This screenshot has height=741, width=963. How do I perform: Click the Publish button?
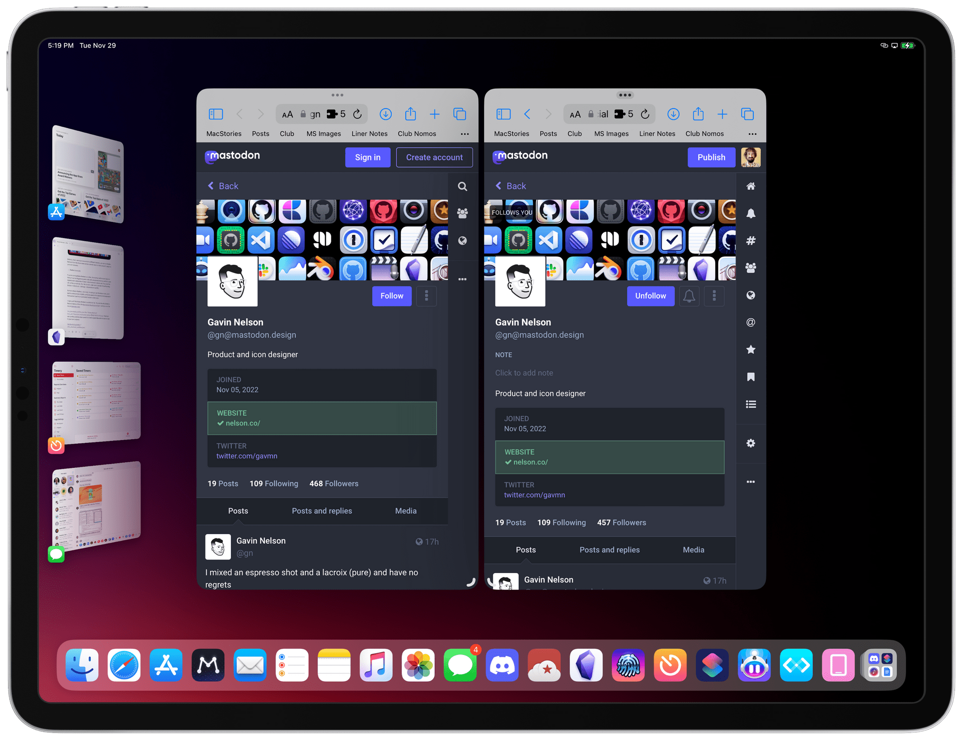coord(711,157)
